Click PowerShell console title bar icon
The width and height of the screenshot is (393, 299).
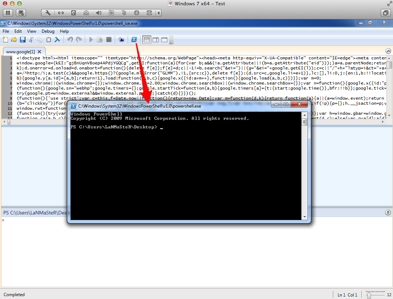point(73,106)
